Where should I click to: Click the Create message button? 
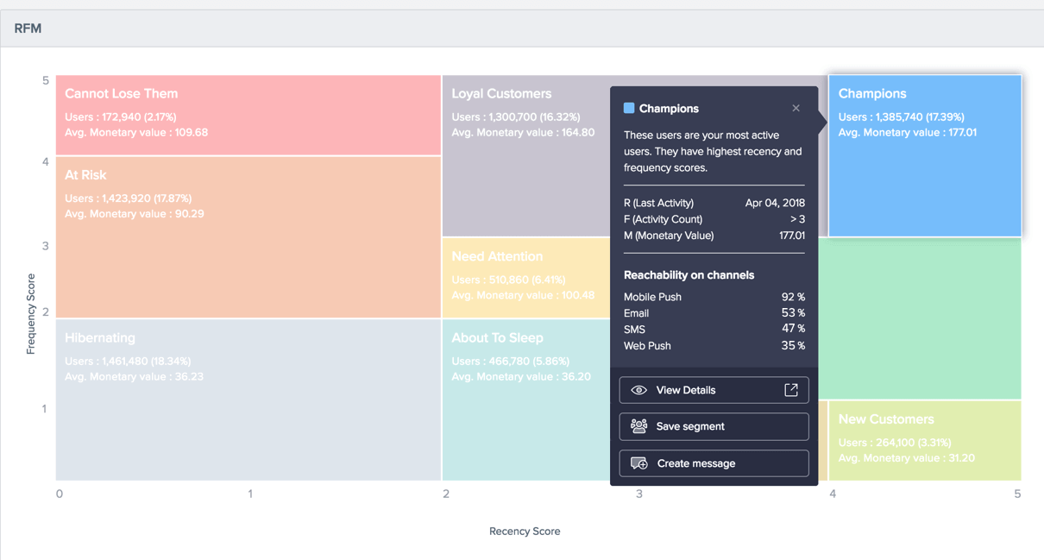coord(714,463)
